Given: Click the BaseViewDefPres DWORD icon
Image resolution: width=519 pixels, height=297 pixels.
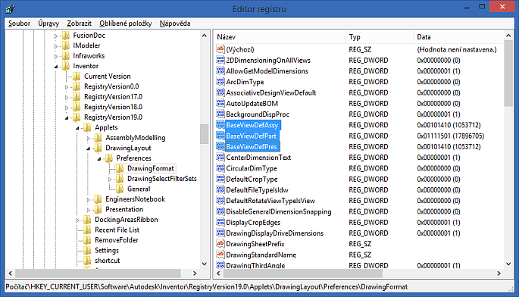Looking at the screenshot, I should [x=220, y=147].
